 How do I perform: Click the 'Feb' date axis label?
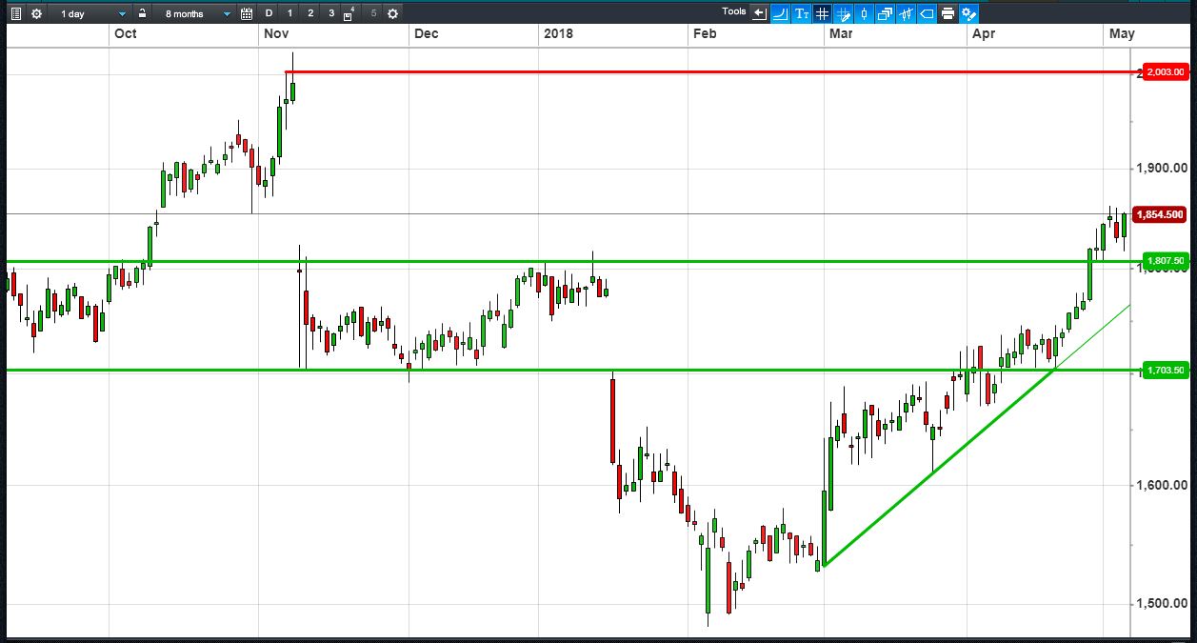tap(705, 34)
